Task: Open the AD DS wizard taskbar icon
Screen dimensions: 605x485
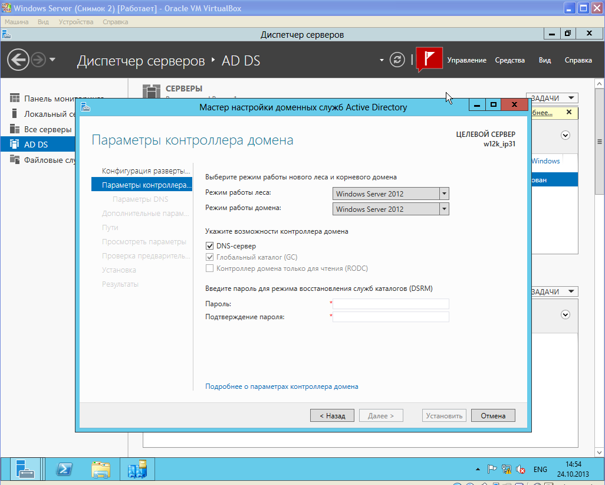Action: [138, 469]
